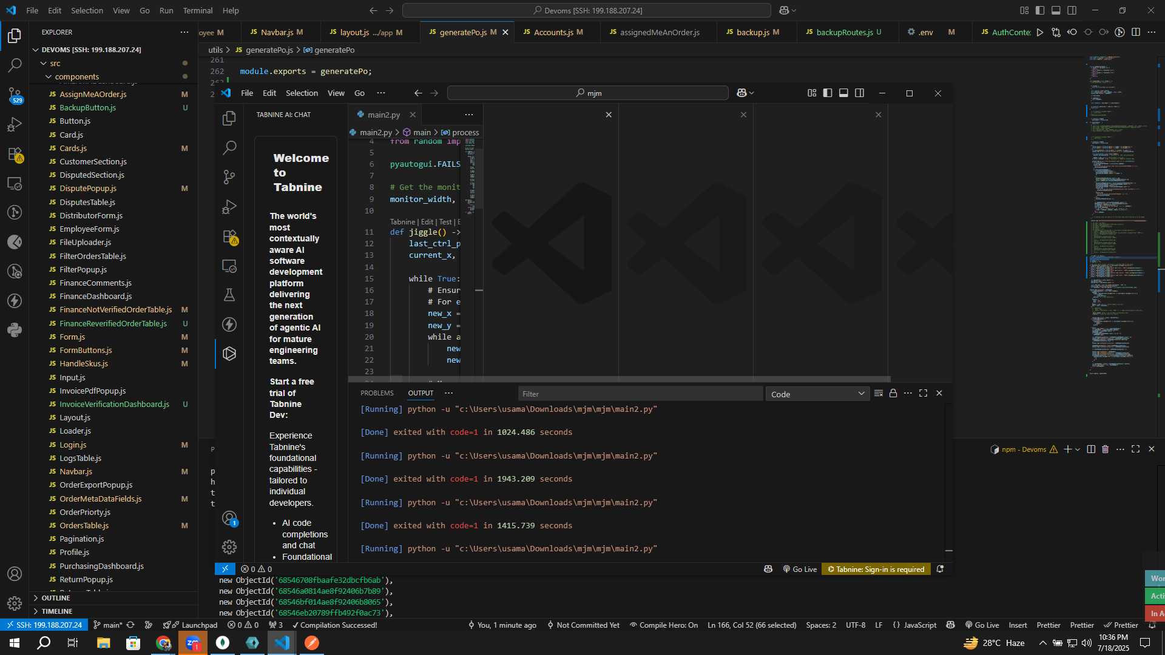Screen dimensions: 1165x655
Task: Click Go Live in the mjm status bar
Action: coord(800,569)
